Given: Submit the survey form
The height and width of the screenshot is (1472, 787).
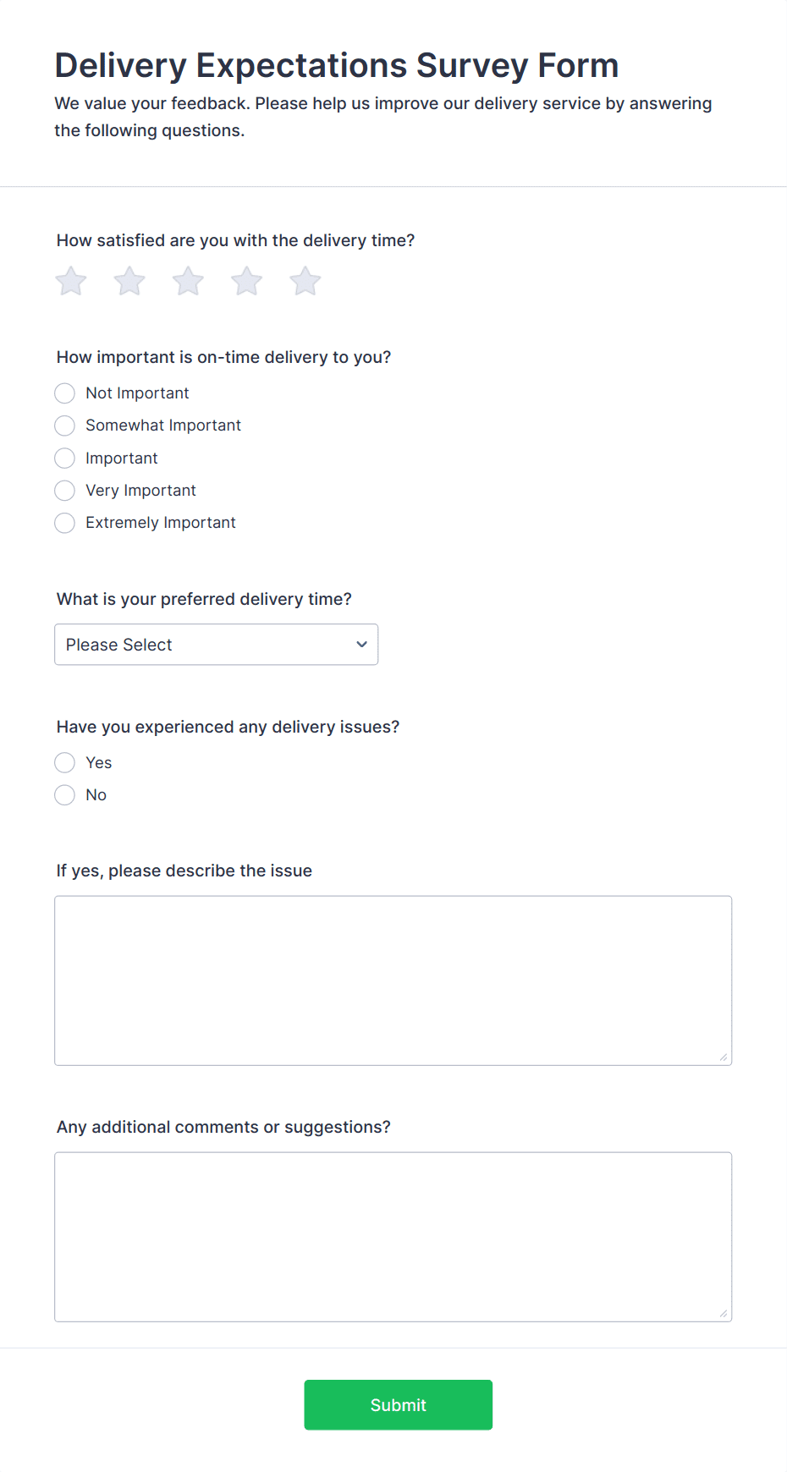Looking at the screenshot, I should (398, 1405).
